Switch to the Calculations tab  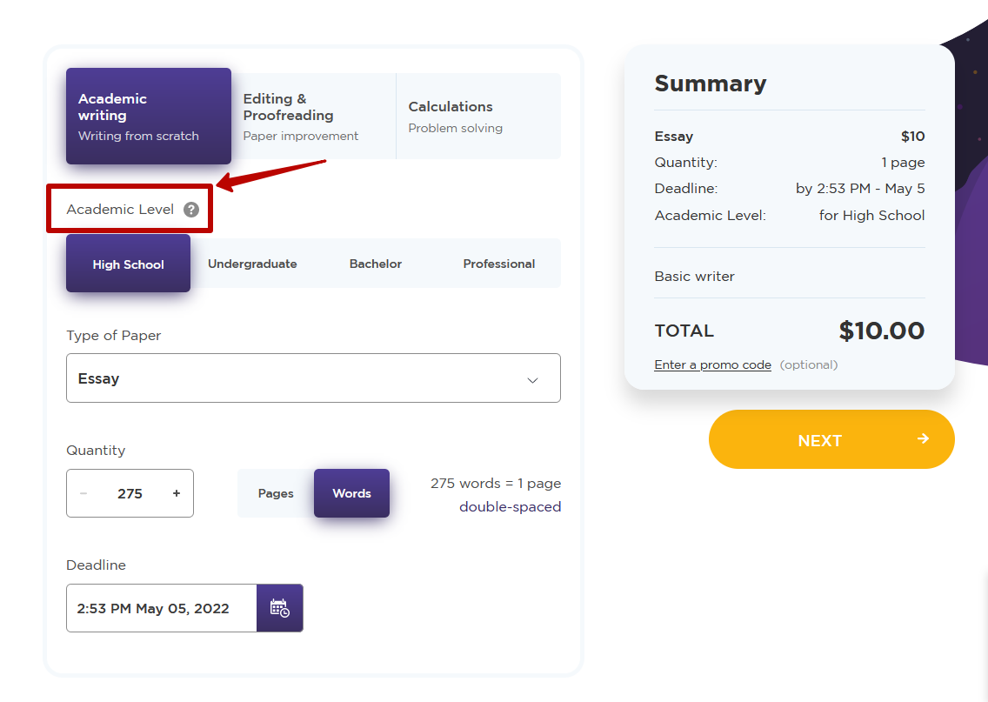pyautogui.click(x=477, y=117)
